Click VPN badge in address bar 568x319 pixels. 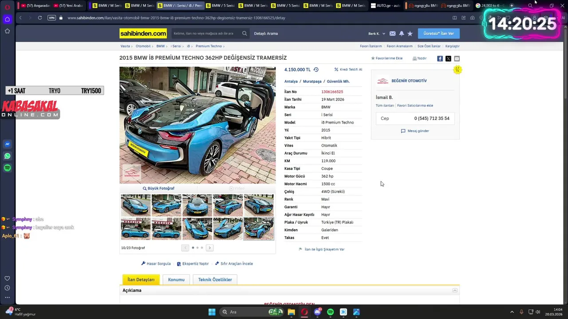pyautogui.click(x=51, y=18)
